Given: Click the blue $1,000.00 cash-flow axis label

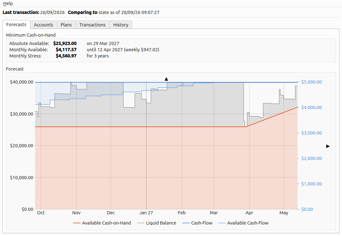Looking at the screenshot, I should pyautogui.click(x=312, y=184).
